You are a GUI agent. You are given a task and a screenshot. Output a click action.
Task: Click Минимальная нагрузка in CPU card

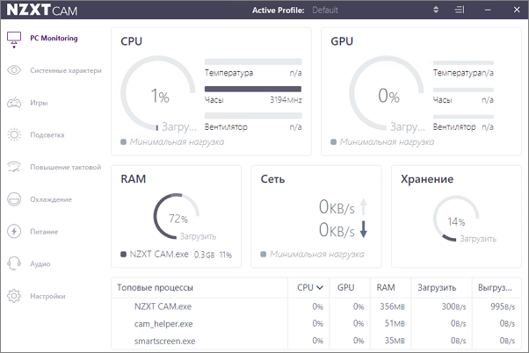point(178,142)
